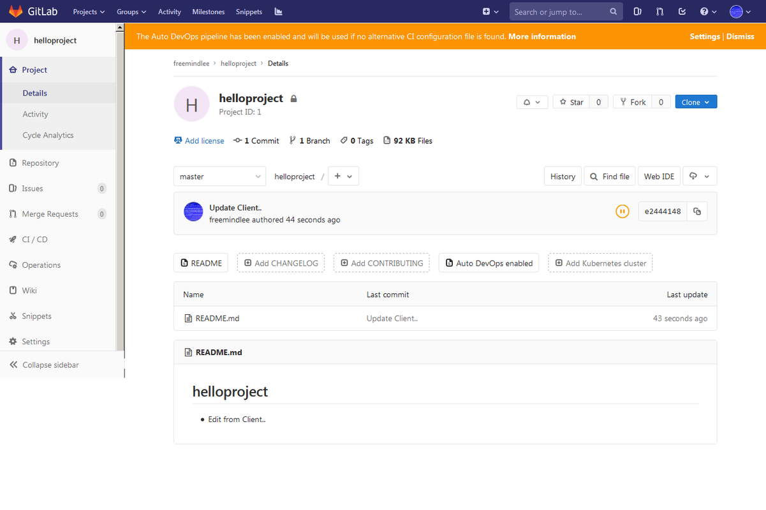
Task: Open the Groups dropdown in top navigation
Action: (x=131, y=11)
